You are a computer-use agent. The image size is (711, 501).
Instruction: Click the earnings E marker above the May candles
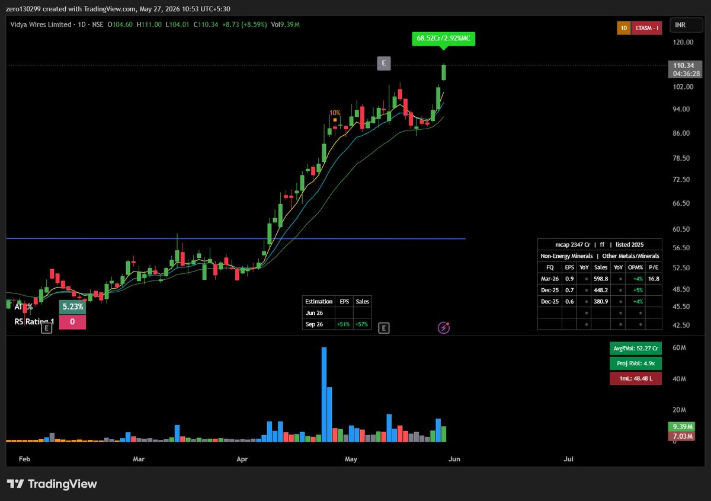pos(384,63)
